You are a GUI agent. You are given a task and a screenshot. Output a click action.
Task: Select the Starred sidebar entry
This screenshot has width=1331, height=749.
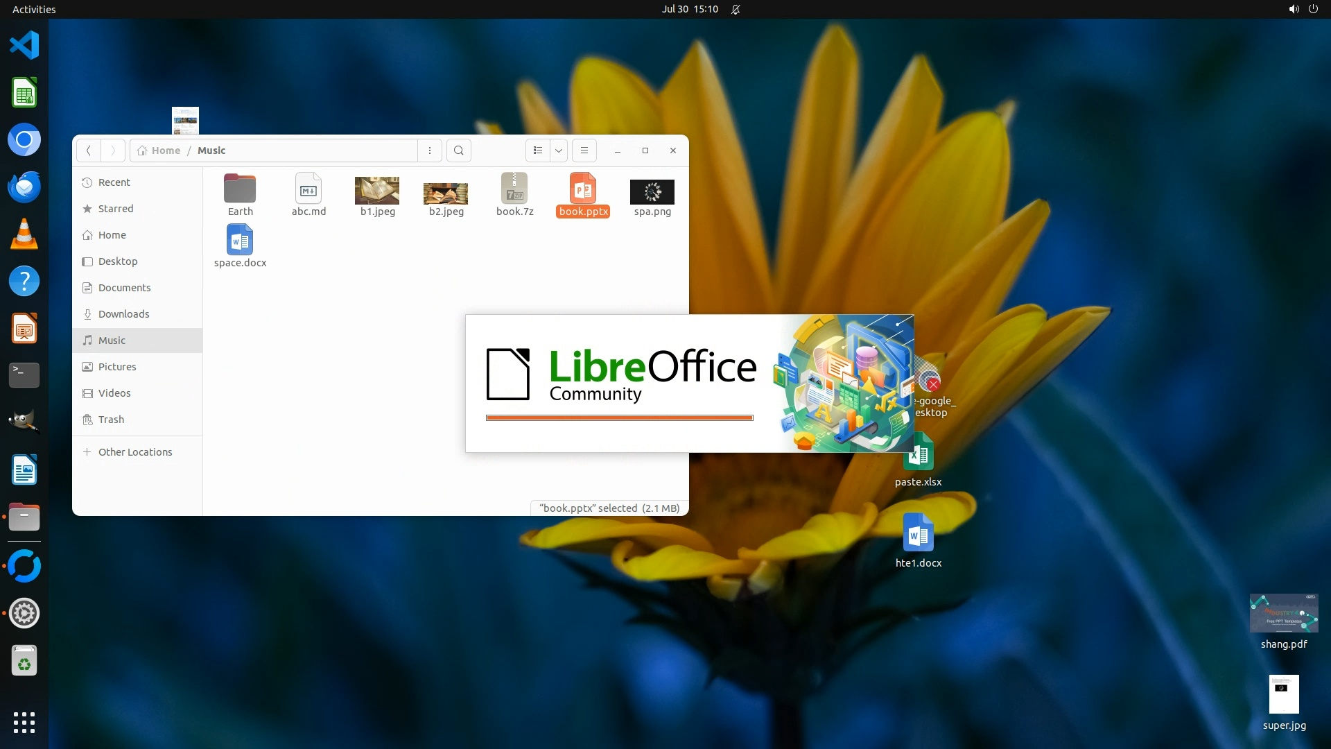click(x=115, y=209)
